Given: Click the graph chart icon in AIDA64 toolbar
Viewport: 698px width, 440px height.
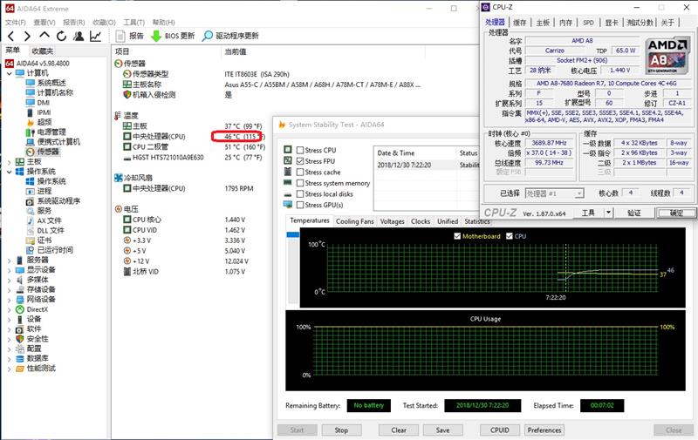Looking at the screenshot, I should tap(95, 36).
